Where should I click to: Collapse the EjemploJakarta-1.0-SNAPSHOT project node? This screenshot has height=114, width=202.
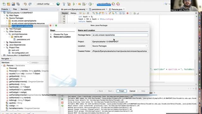2,13
